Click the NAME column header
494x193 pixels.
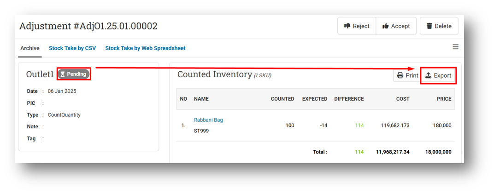coord(201,99)
